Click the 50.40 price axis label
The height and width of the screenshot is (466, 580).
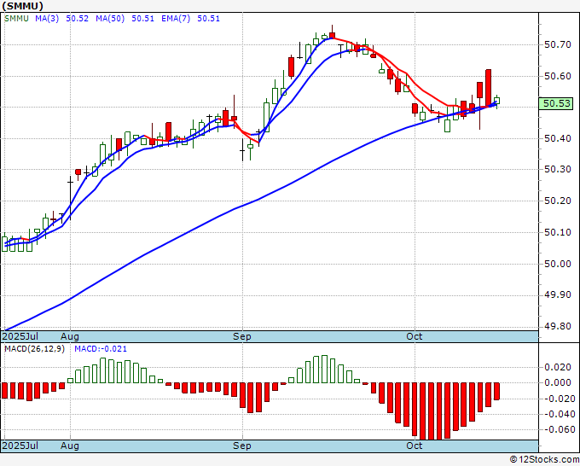558,138
